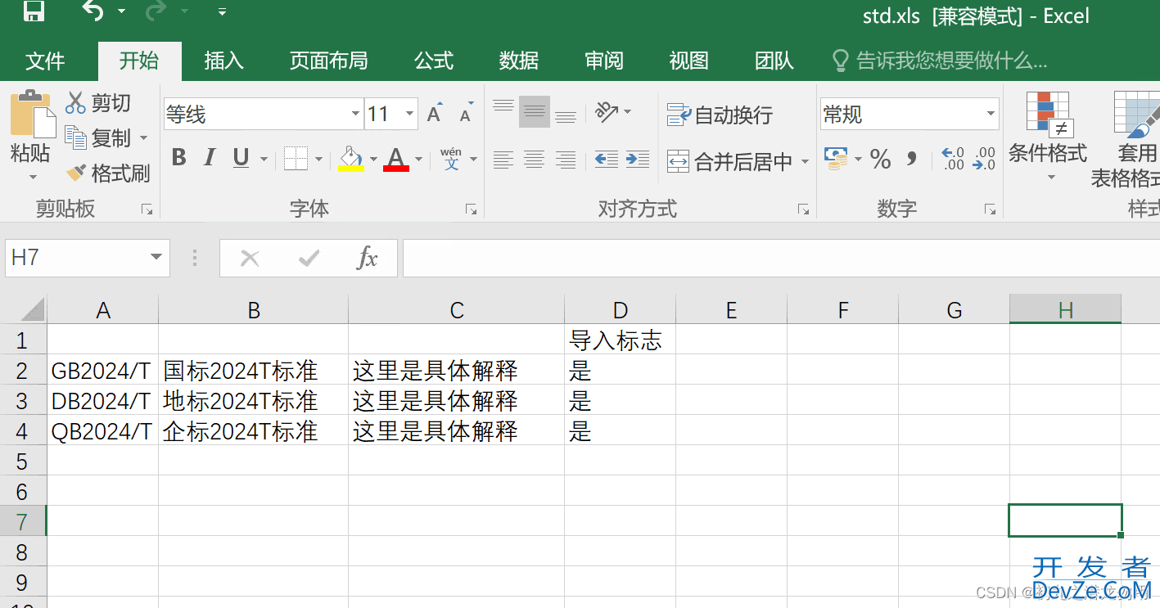The image size is (1160, 608).
Task: Open the 审阅 tab
Action: 604,61
